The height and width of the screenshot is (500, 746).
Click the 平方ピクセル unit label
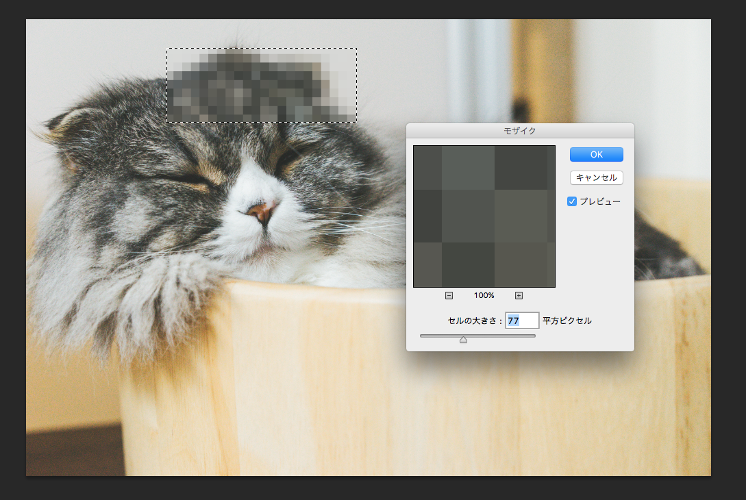coord(567,321)
